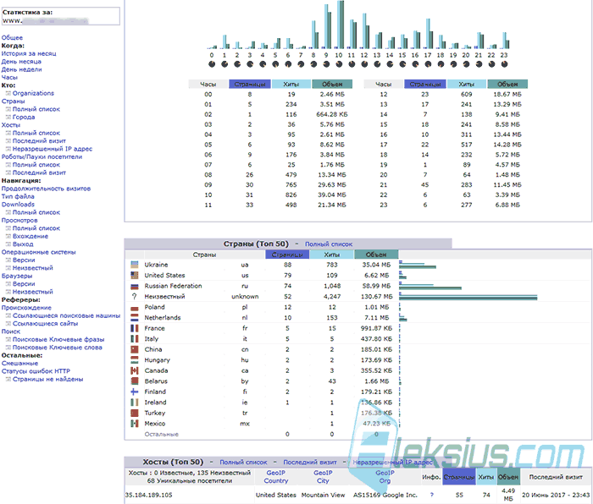Click the info question mark for 35.184.189.105
The image size is (593, 504).
431,495
